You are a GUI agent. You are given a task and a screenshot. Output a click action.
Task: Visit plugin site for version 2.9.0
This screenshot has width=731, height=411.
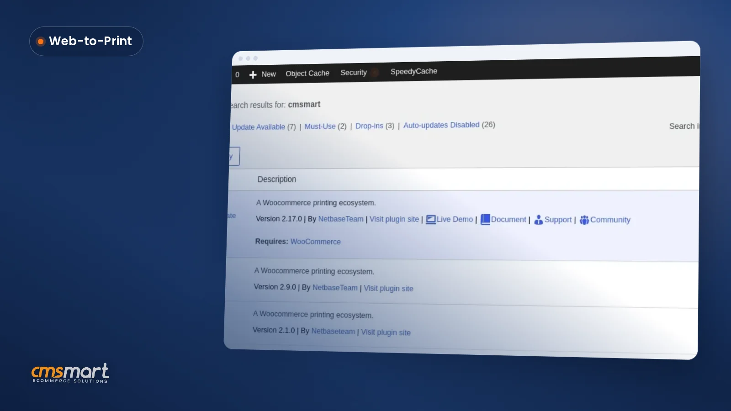point(388,289)
